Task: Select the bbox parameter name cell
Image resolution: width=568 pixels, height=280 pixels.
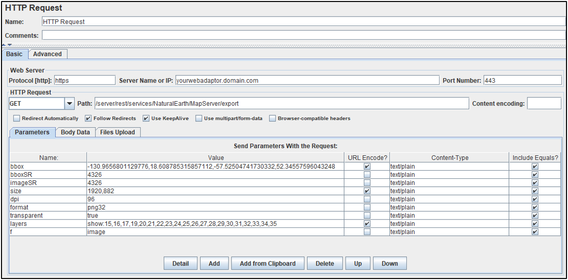Action: coord(49,166)
